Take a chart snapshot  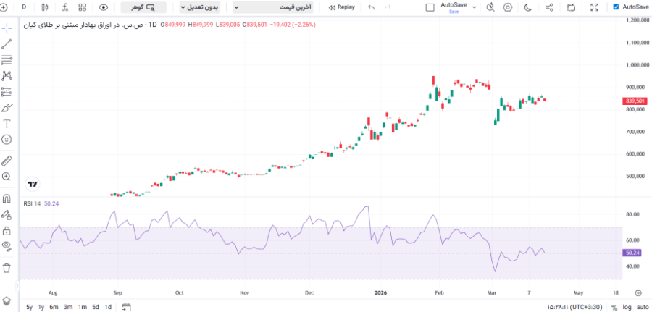[572, 7]
